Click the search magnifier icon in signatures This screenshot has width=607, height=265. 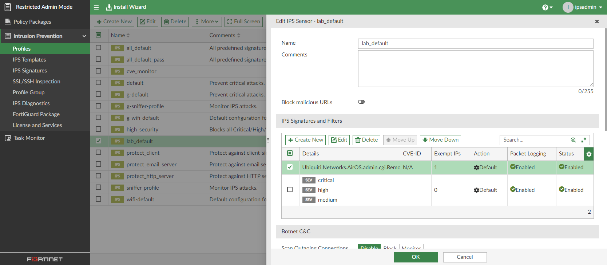[x=573, y=140]
